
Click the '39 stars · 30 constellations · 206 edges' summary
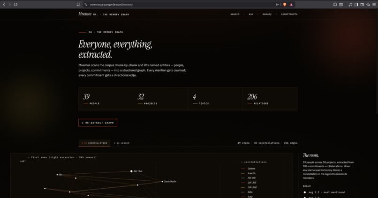[267, 143]
